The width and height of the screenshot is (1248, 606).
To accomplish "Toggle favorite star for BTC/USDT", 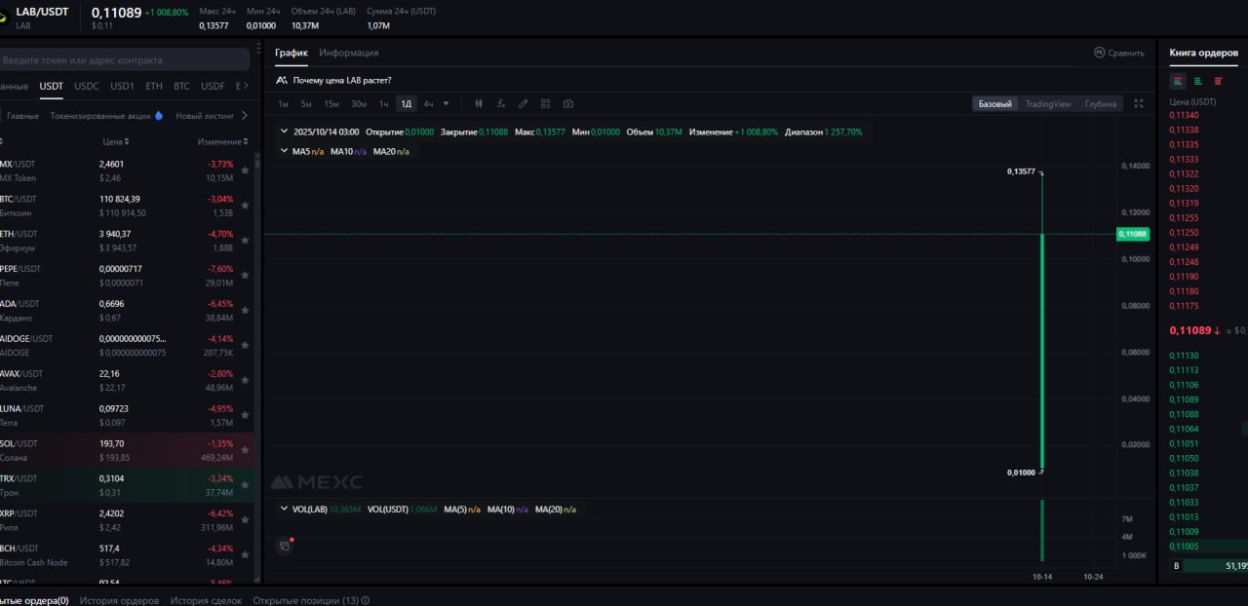I will [x=245, y=206].
